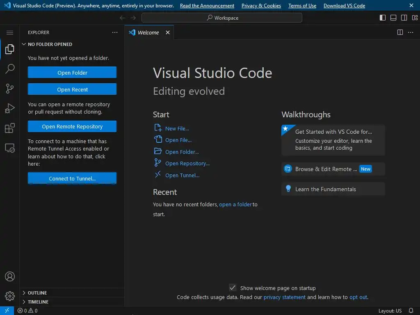Click the privacy statement link
Screen dimensions: 420x315
tap(284, 297)
